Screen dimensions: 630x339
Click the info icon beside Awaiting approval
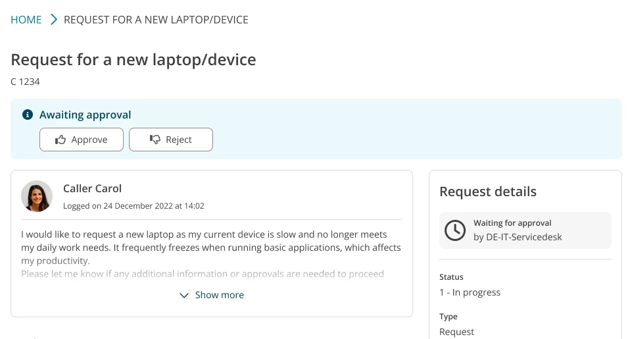point(28,115)
